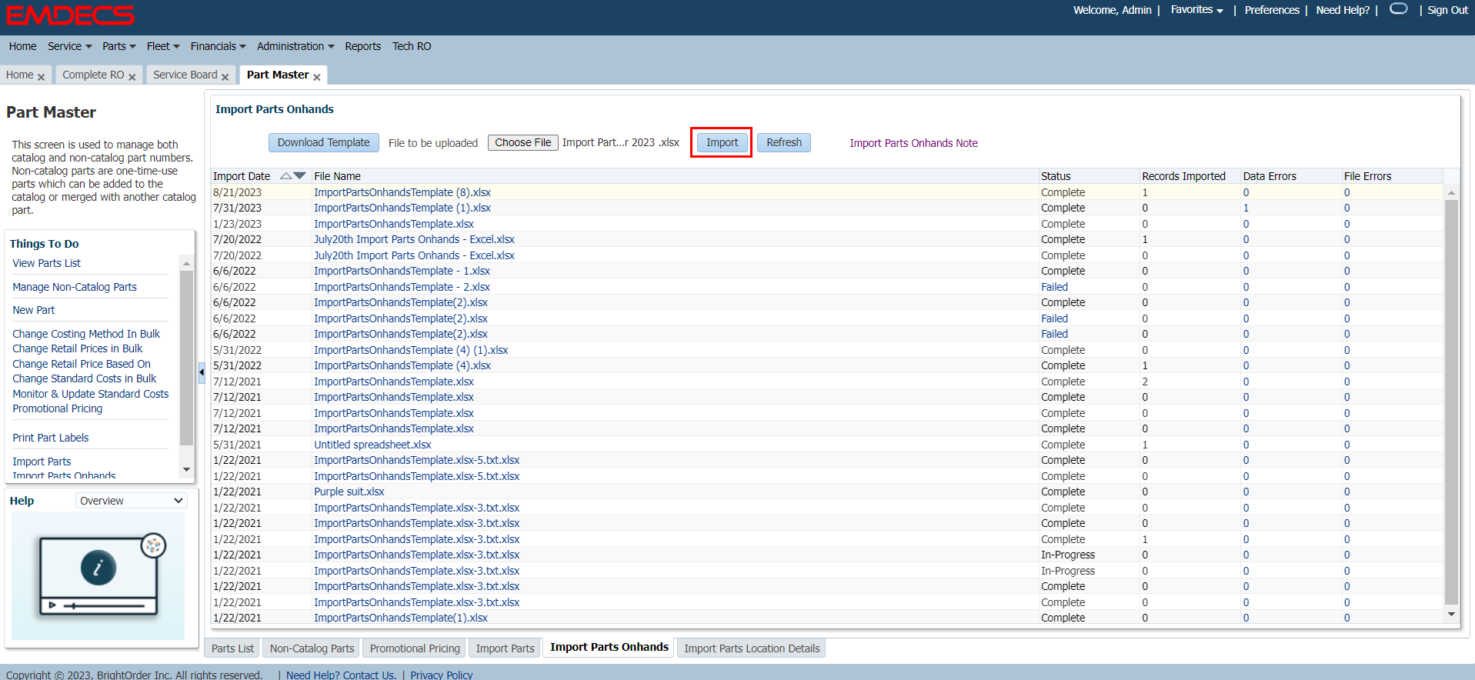
Task: Switch to the Service Board tab
Action: point(185,75)
